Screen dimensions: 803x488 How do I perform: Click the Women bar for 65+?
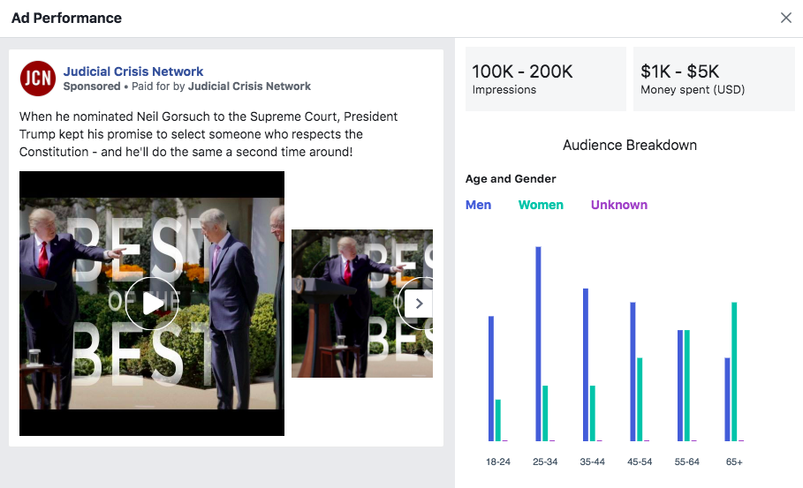734,372
